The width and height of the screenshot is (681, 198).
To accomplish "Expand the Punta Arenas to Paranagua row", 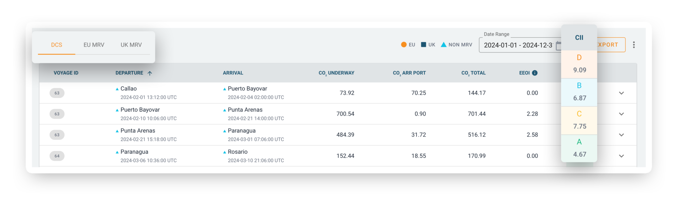I will pos(621,135).
